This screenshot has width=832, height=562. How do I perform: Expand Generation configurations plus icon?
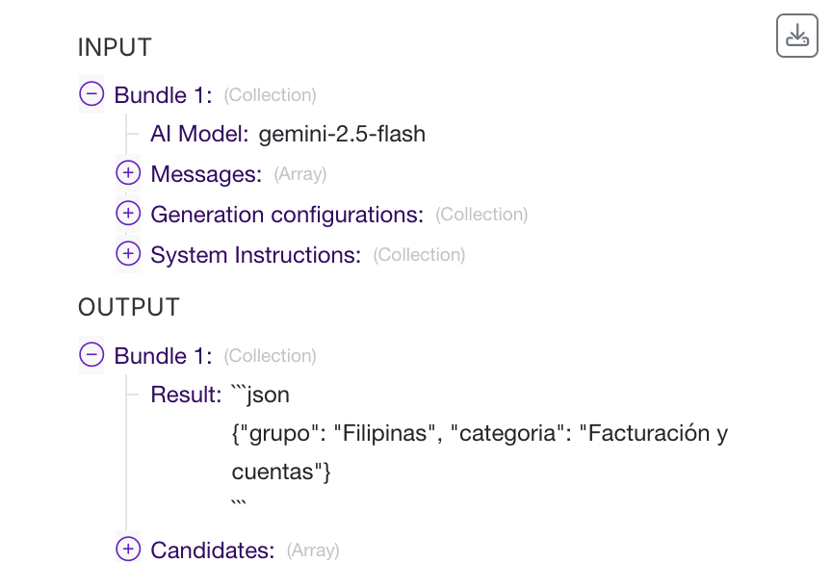(128, 214)
